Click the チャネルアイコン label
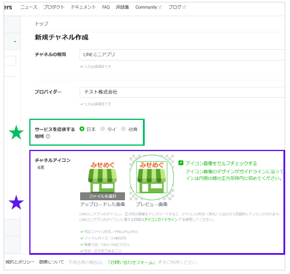 click(53, 160)
